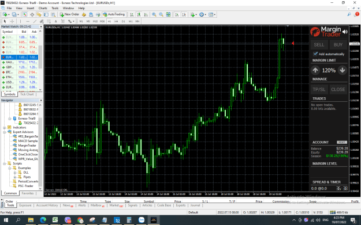Select the equidistant channel tool
Screen dimensions: 361x225
coord(42,21)
